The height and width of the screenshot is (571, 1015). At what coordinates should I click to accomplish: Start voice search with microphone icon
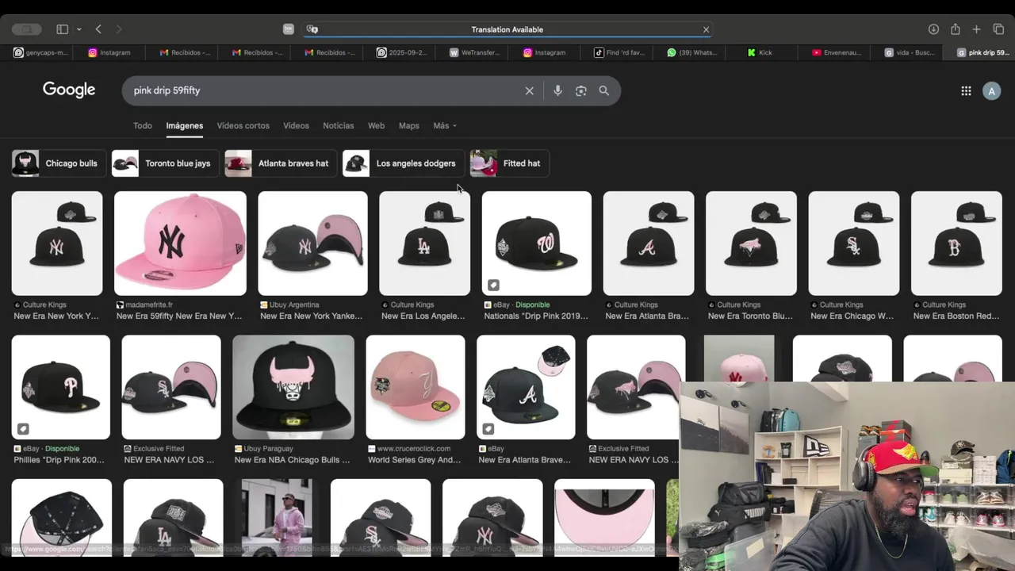557,90
